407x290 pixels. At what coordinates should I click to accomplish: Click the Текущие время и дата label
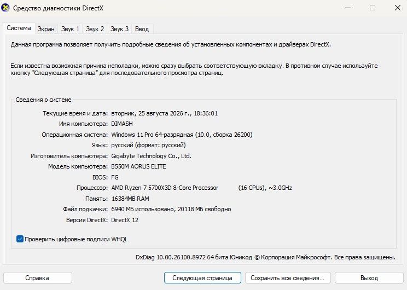click(x=75, y=113)
